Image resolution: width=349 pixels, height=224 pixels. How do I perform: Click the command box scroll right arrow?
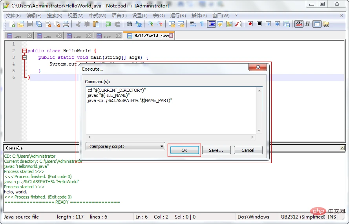coord(252,137)
